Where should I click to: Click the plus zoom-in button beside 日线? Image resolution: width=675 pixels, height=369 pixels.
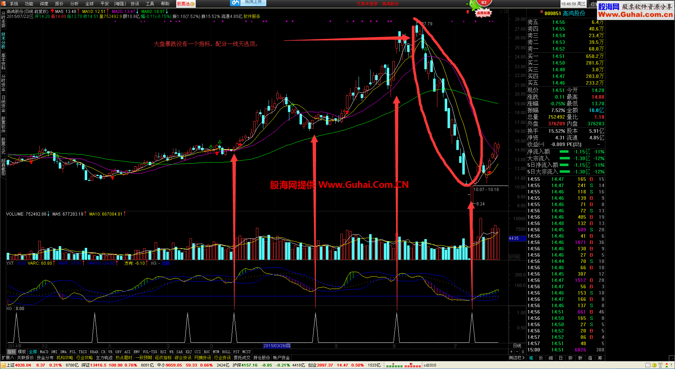click(512, 352)
